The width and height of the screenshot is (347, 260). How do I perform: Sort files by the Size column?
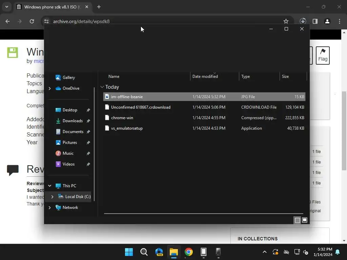285,77
